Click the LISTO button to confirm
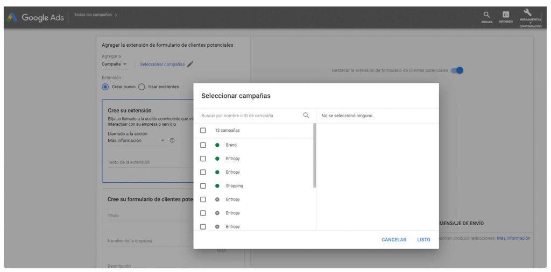 coord(423,240)
